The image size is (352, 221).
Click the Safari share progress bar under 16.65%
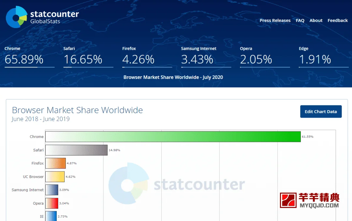[x=88, y=67]
